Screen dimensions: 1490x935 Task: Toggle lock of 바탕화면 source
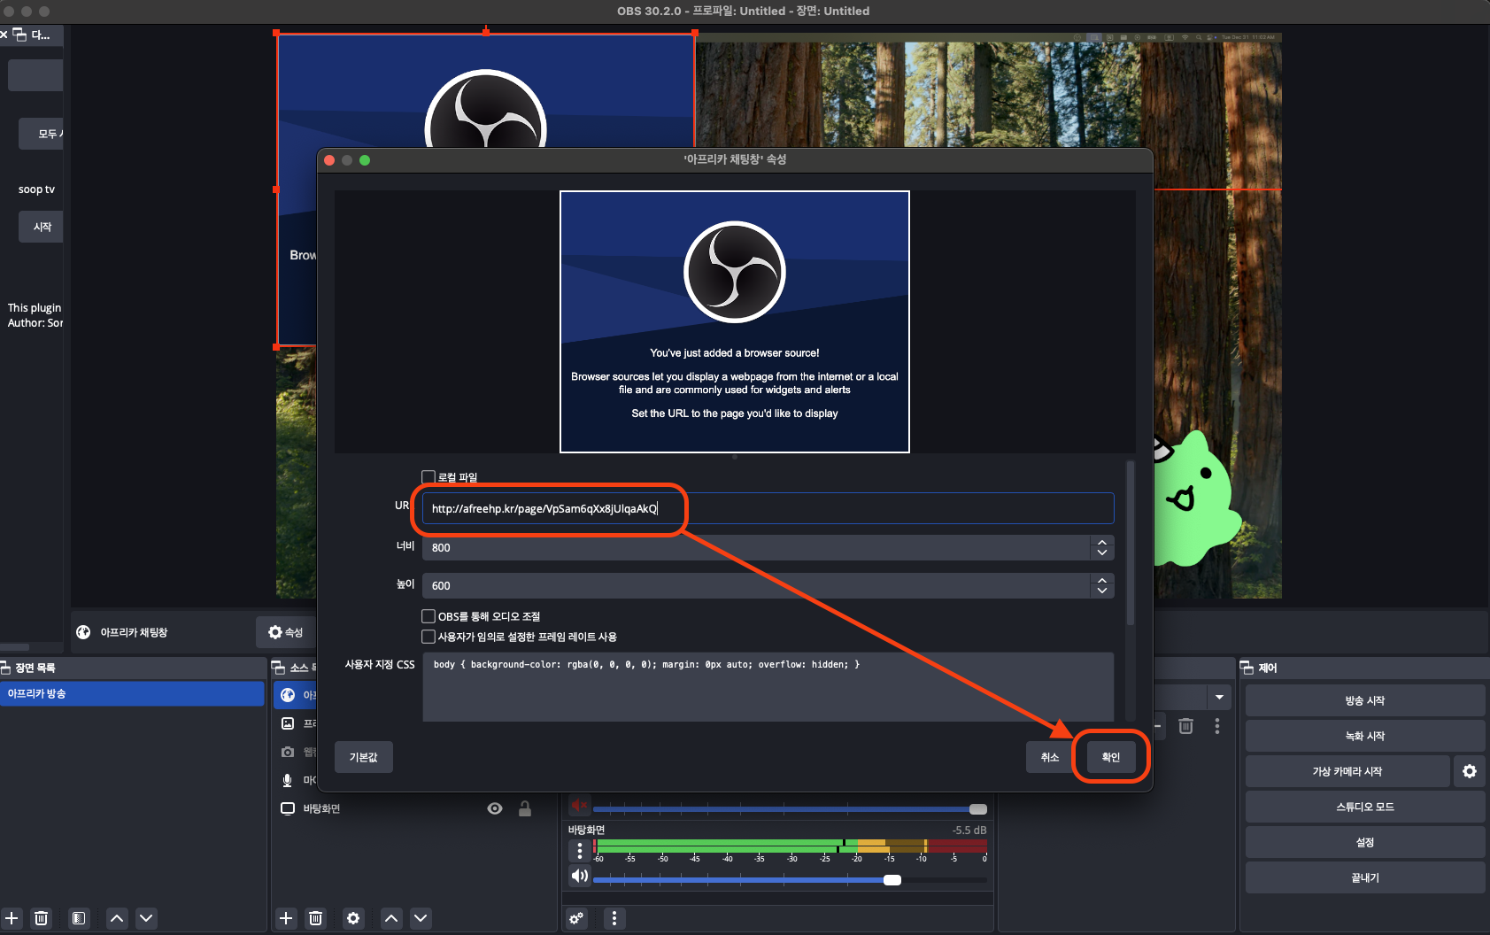(525, 808)
